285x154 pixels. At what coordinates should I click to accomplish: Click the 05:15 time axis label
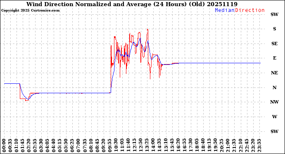point(60,146)
